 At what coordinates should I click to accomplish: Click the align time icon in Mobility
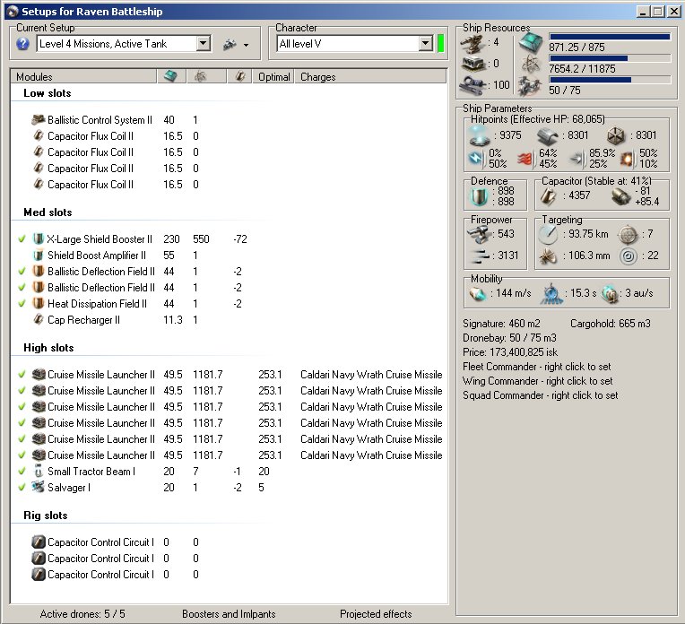pyautogui.click(x=551, y=293)
